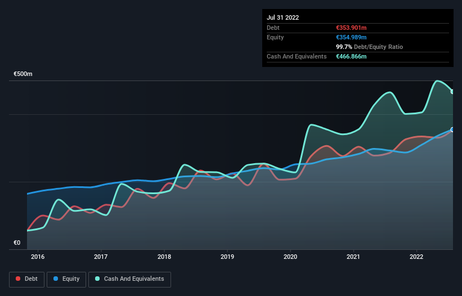Click the 2018 x-axis label

click(164, 257)
